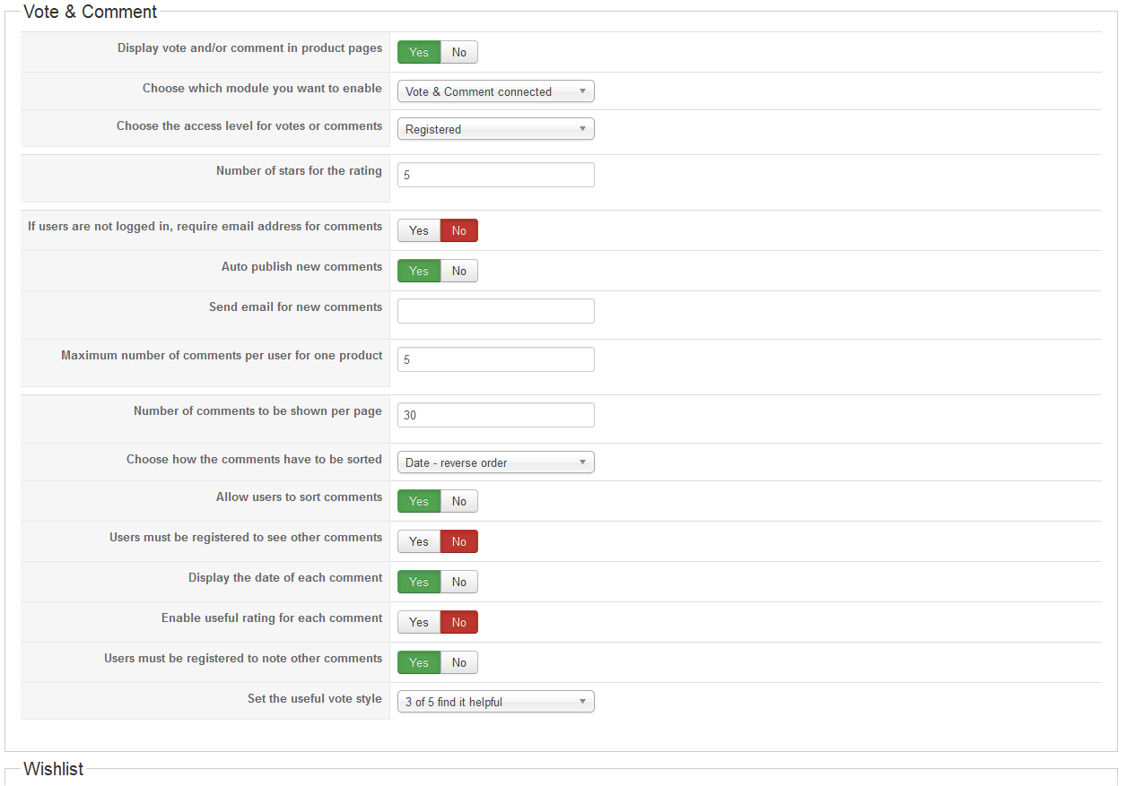Disable 'Allow users to sort comments'

[x=459, y=501]
